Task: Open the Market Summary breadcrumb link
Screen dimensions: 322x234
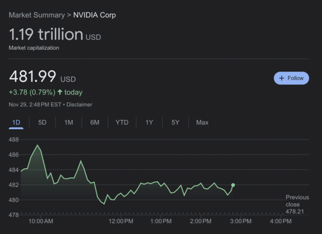Action: coord(37,15)
